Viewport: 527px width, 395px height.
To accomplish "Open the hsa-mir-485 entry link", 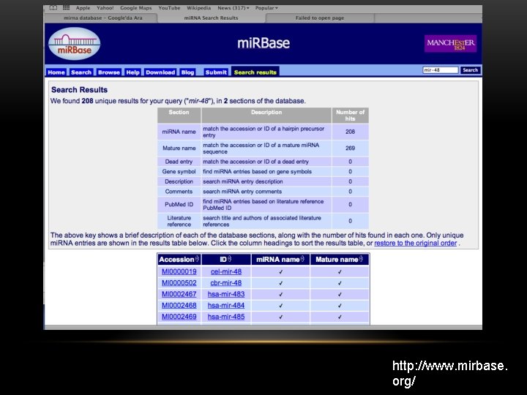I will pos(226,317).
